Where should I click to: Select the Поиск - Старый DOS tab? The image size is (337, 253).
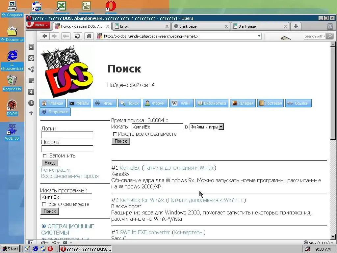82,26
